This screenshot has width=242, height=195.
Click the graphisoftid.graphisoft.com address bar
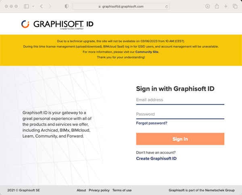(121, 6)
